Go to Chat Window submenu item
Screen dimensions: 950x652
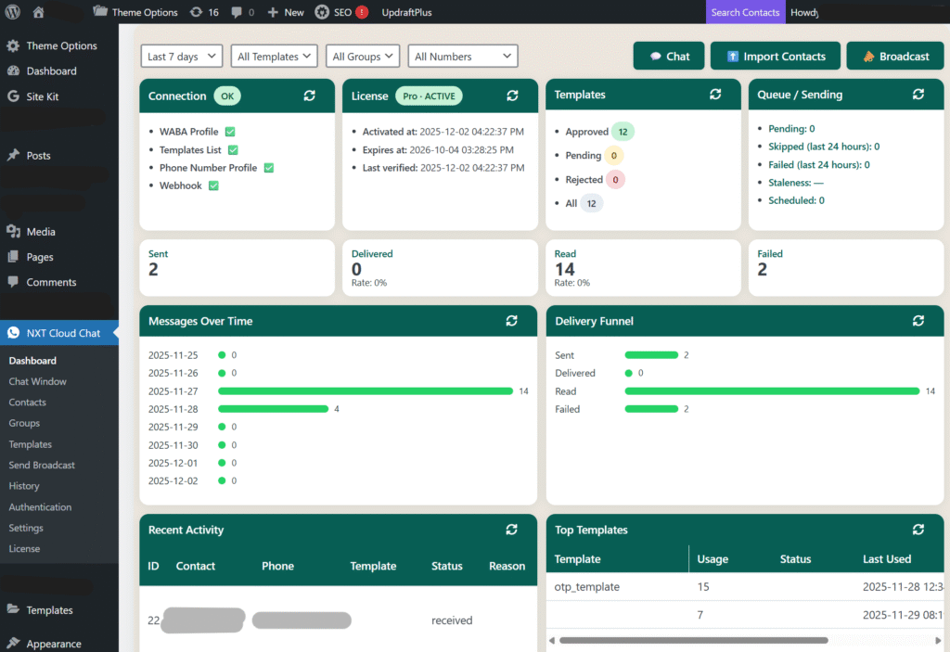click(x=37, y=381)
